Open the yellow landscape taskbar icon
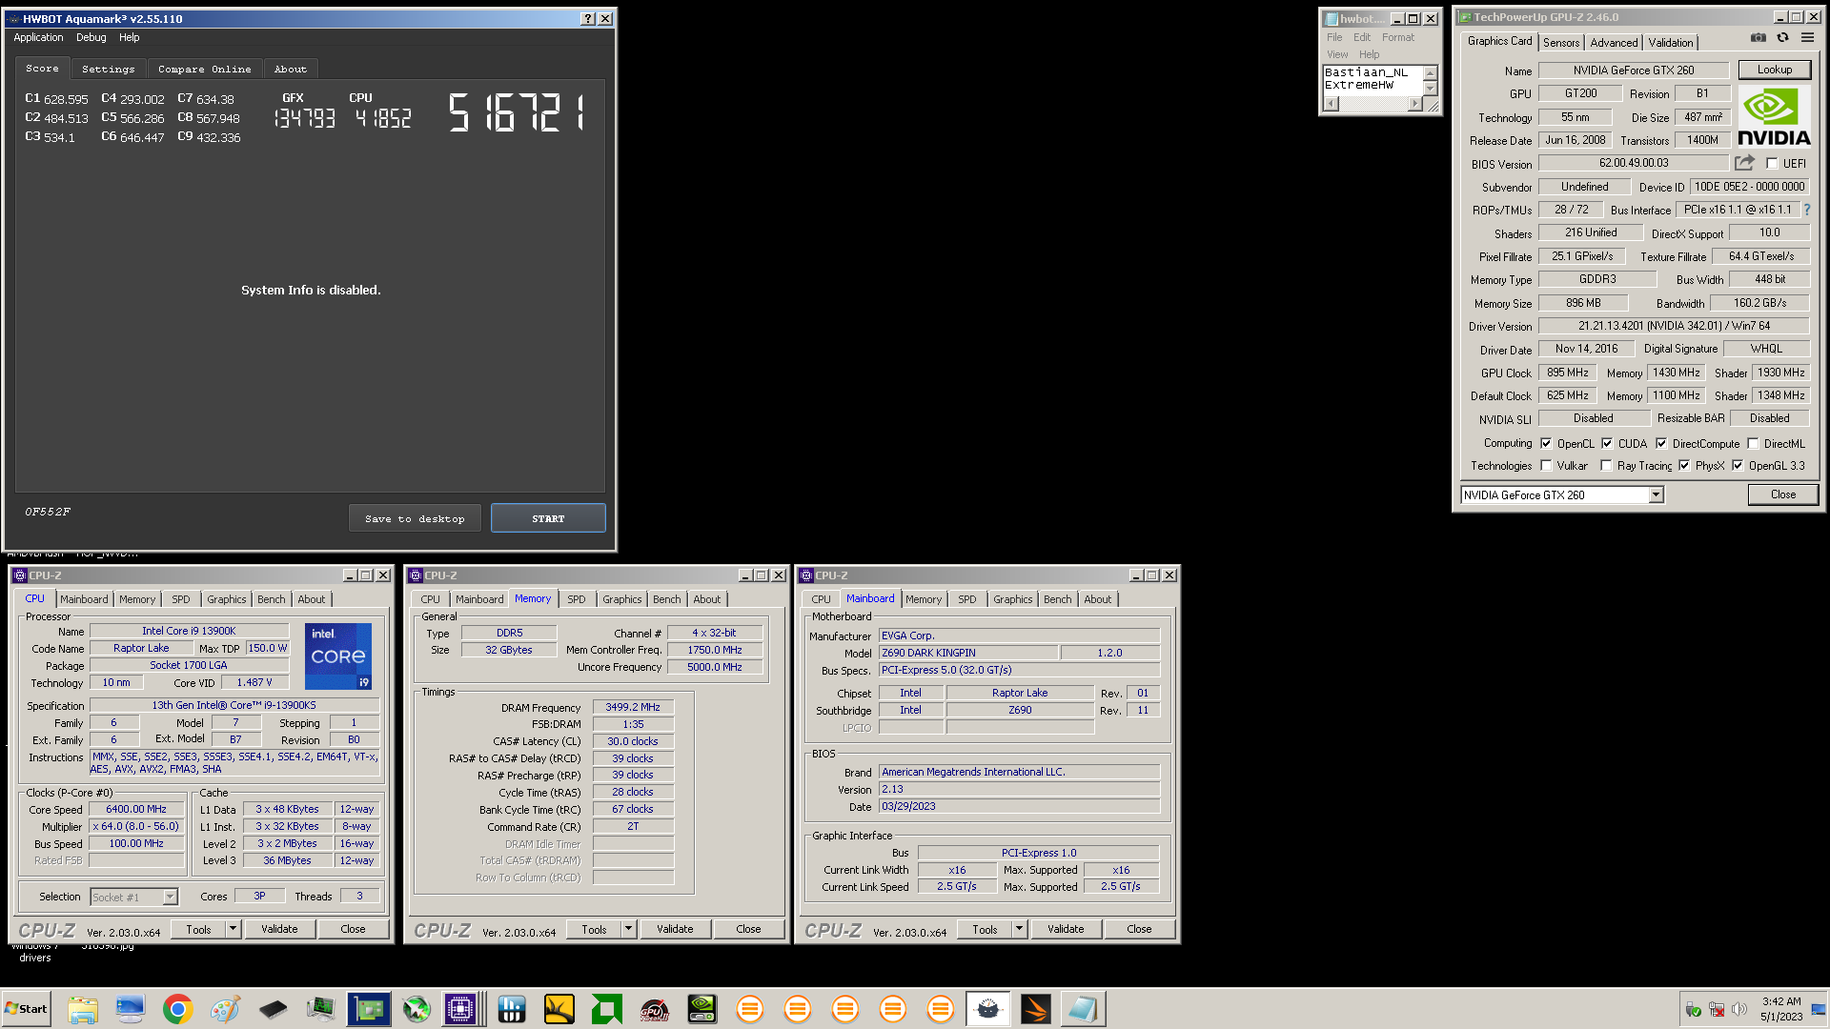 559,1009
